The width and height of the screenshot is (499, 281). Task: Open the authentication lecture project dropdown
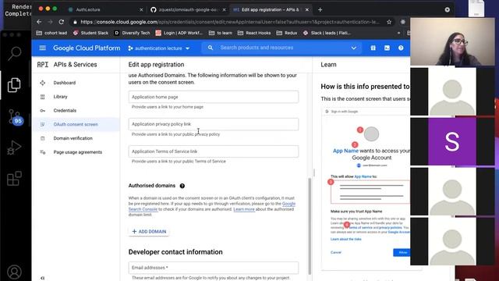coord(159,48)
